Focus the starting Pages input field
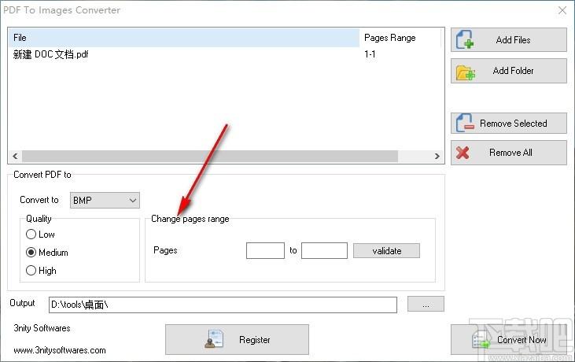 pyautogui.click(x=265, y=250)
